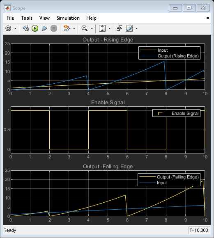214x238 pixels.
Task: Expand the measurements dropdown arrow
Action: coord(136,28)
